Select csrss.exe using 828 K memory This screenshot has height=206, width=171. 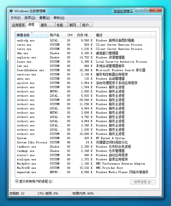point(85,45)
